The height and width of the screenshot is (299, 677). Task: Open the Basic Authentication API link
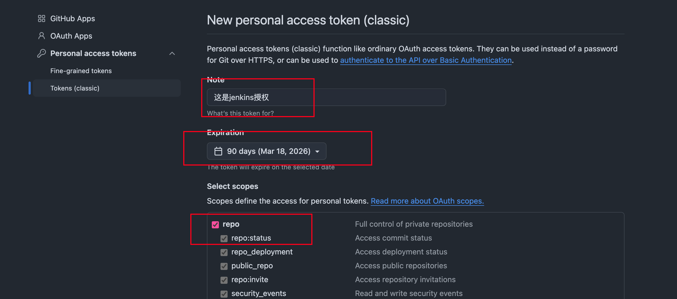pos(426,60)
